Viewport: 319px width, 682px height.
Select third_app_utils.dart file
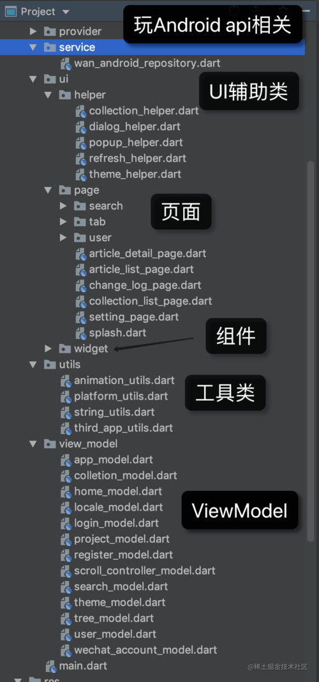click(123, 428)
